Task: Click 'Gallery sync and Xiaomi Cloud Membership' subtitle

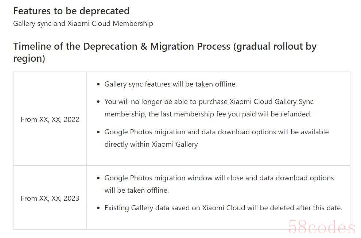Action: [83, 23]
